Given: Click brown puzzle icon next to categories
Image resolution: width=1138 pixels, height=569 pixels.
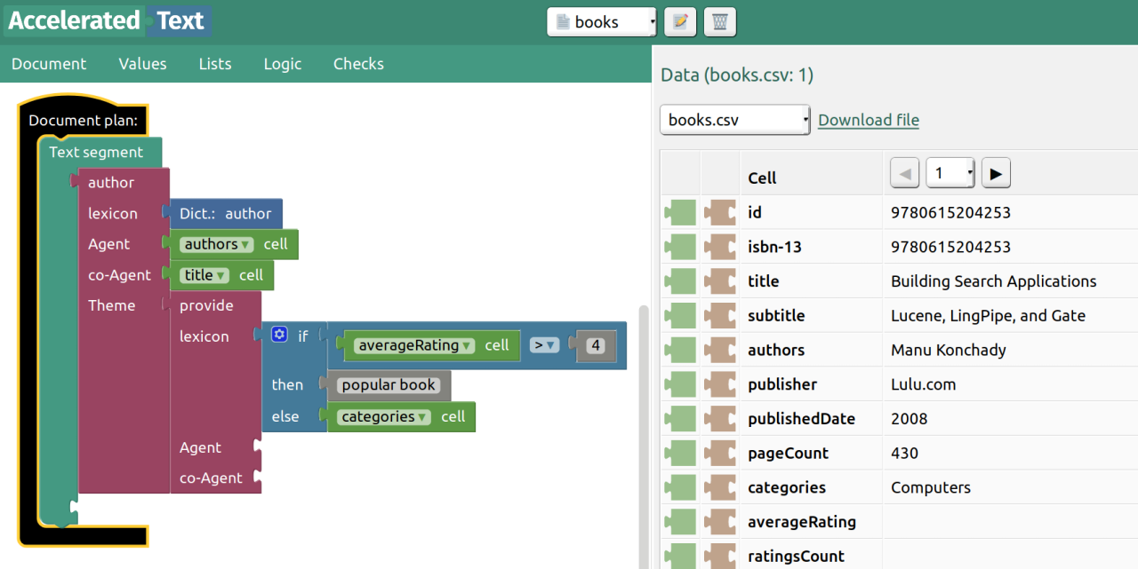Looking at the screenshot, I should (x=720, y=487).
